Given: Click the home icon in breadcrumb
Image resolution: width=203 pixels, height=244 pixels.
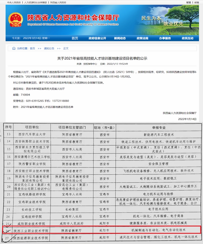Looking at the screenshot, I should click(14, 48).
